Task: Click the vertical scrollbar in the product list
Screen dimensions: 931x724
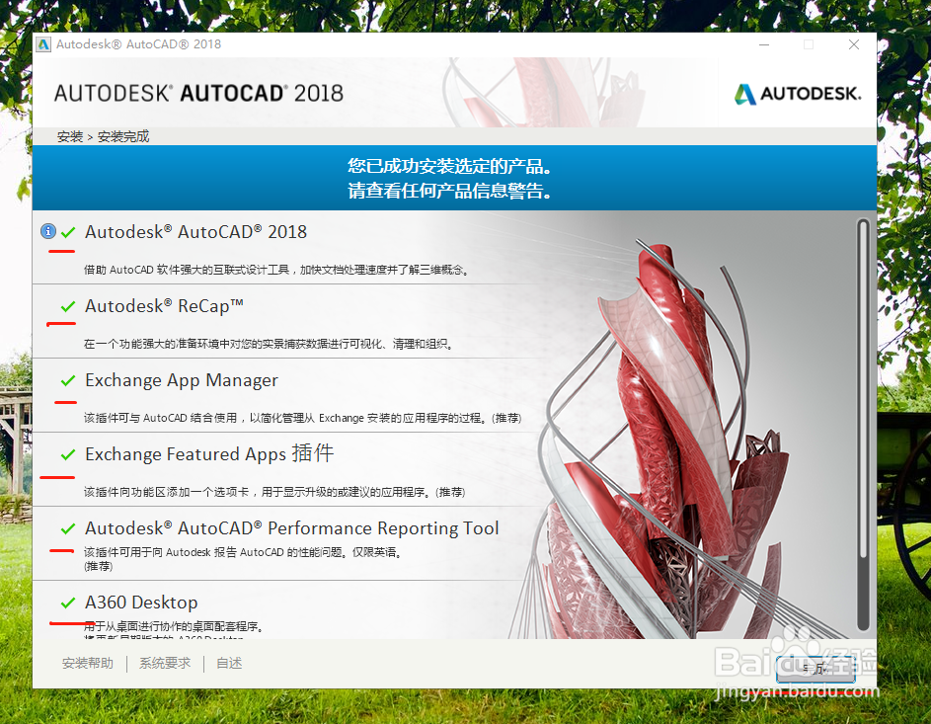Action: (863, 425)
